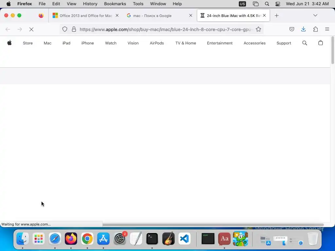This screenshot has width=335, height=251.
Task: Open the AirPods link
Action: (x=157, y=43)
